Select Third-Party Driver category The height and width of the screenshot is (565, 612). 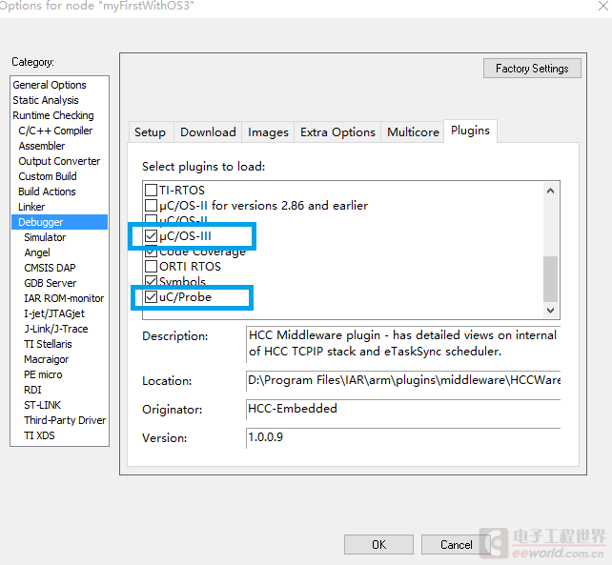(x=65, y=420)
